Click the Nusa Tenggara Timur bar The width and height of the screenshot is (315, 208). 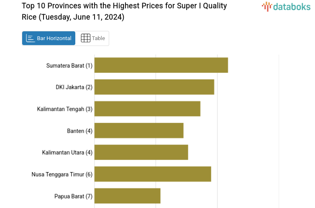tap(153, 174)
